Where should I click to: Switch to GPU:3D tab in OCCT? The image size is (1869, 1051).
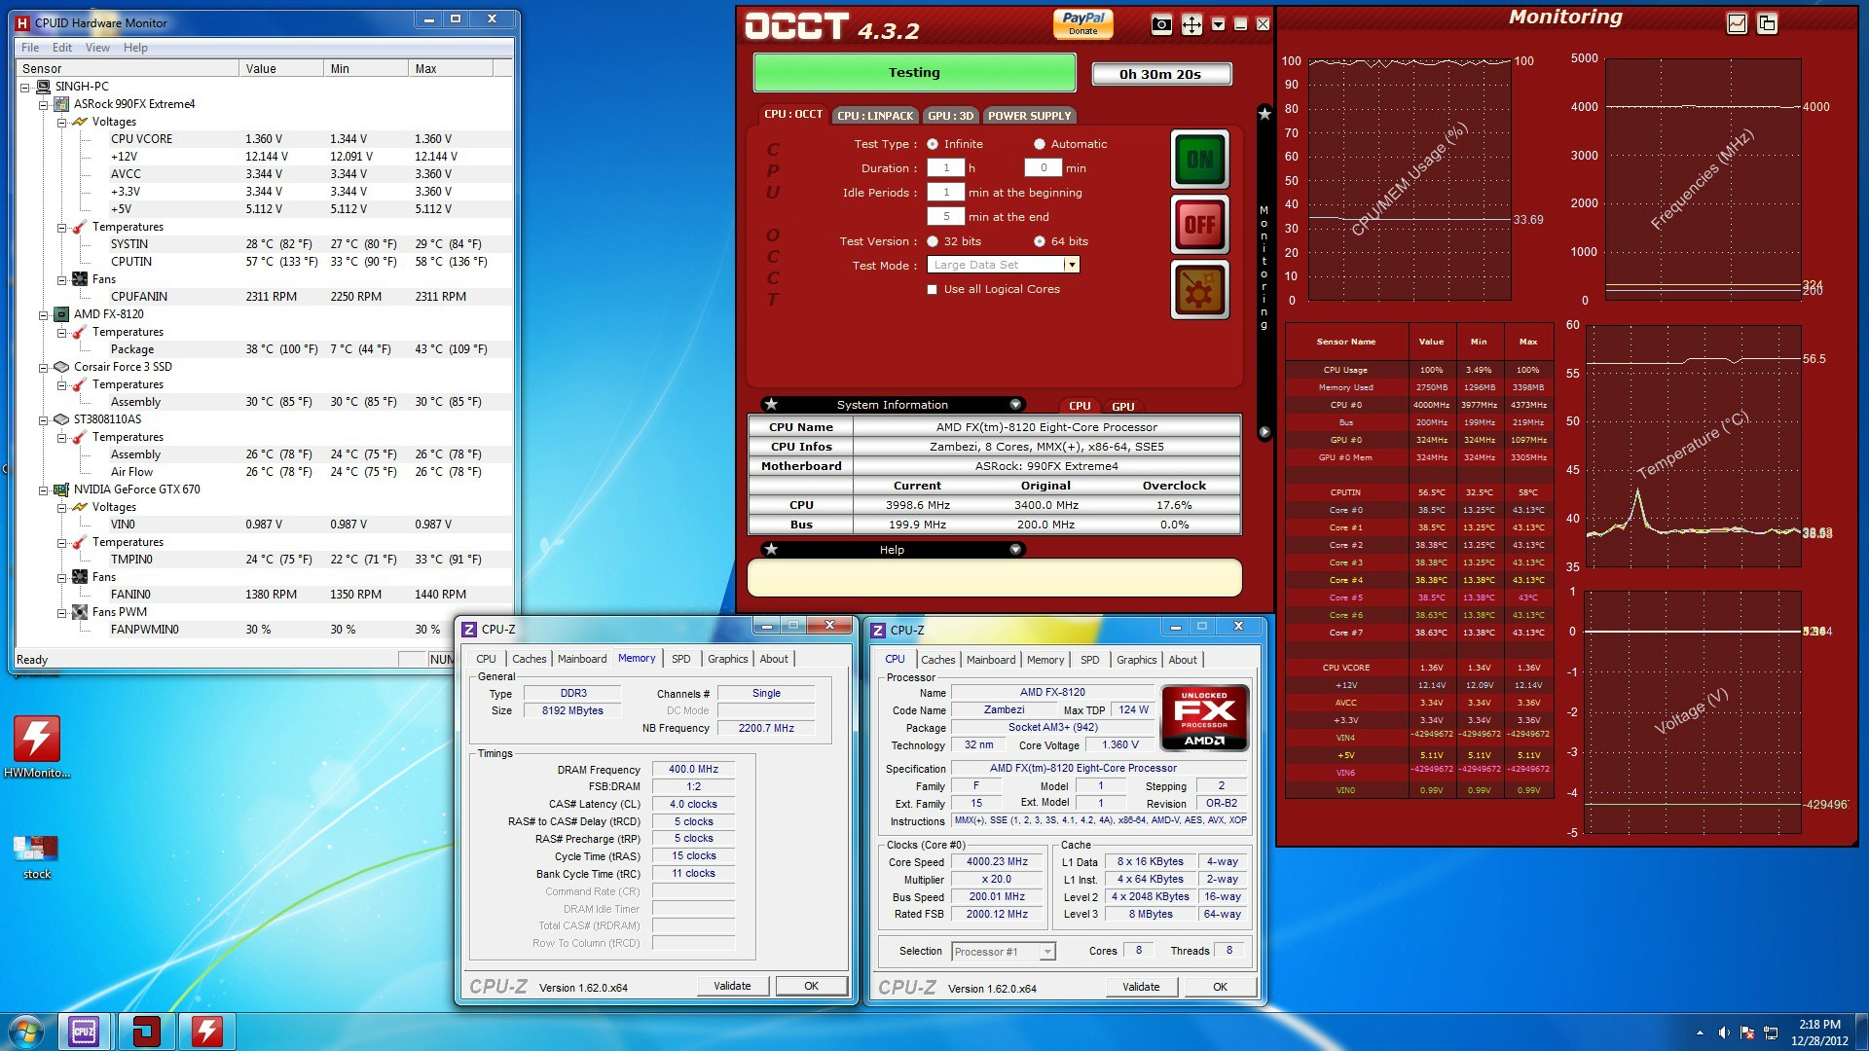(950, 115)
